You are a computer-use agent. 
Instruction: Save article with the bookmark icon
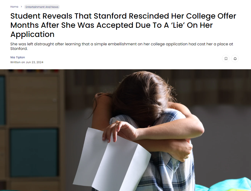click(x=226, y=59)
